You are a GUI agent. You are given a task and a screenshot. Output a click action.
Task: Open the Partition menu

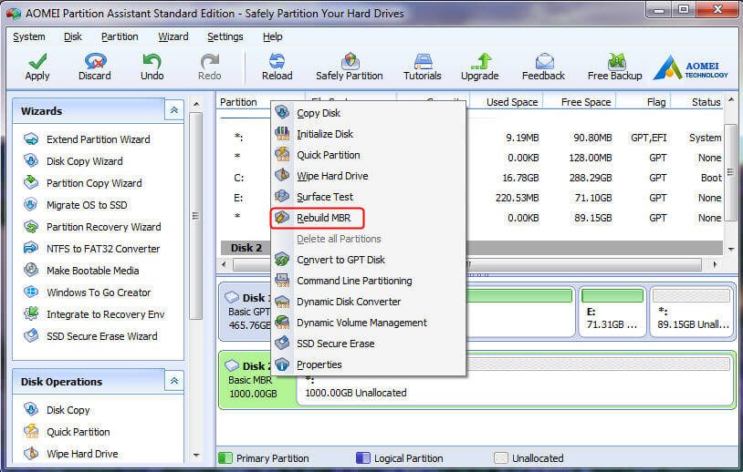click(x=120, y=36)
